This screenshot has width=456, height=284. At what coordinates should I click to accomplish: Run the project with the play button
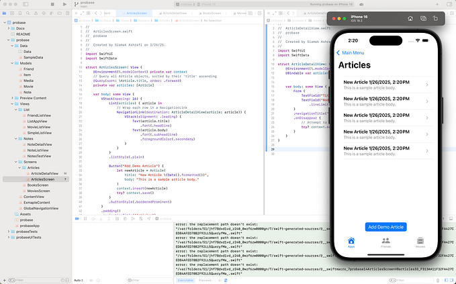click(x=64, y=4)
